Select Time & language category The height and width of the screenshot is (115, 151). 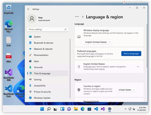coord(48,73)
